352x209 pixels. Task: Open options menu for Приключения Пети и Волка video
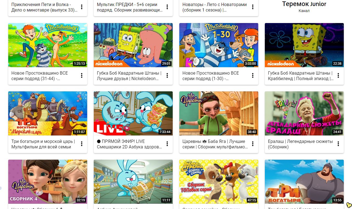click(82, 7)
